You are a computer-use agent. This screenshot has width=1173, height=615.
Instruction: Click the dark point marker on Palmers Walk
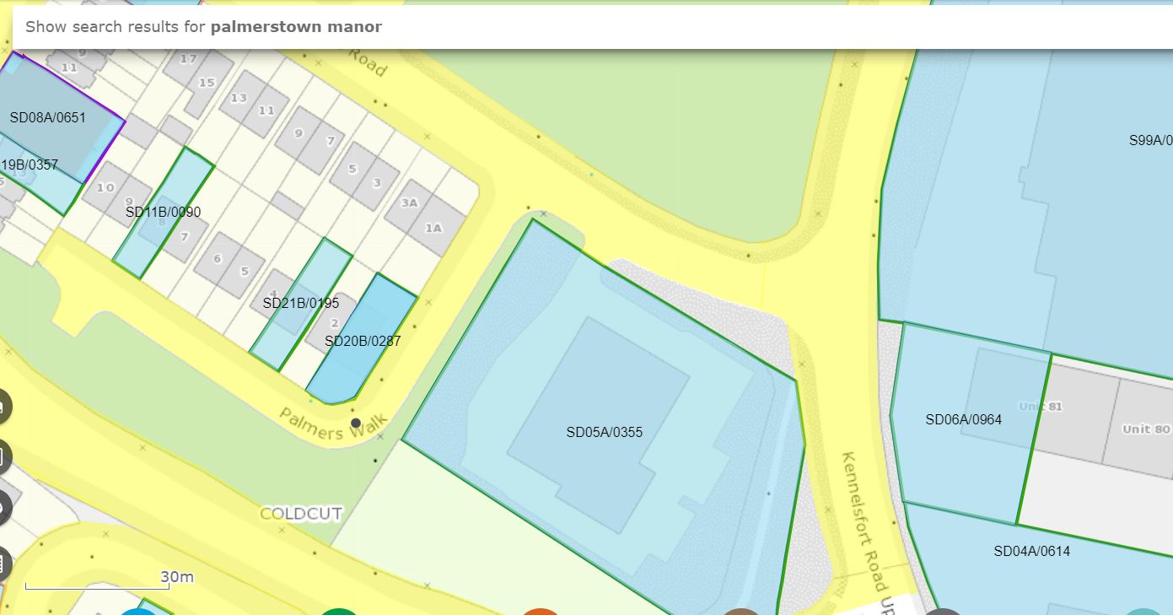point(356,423)
